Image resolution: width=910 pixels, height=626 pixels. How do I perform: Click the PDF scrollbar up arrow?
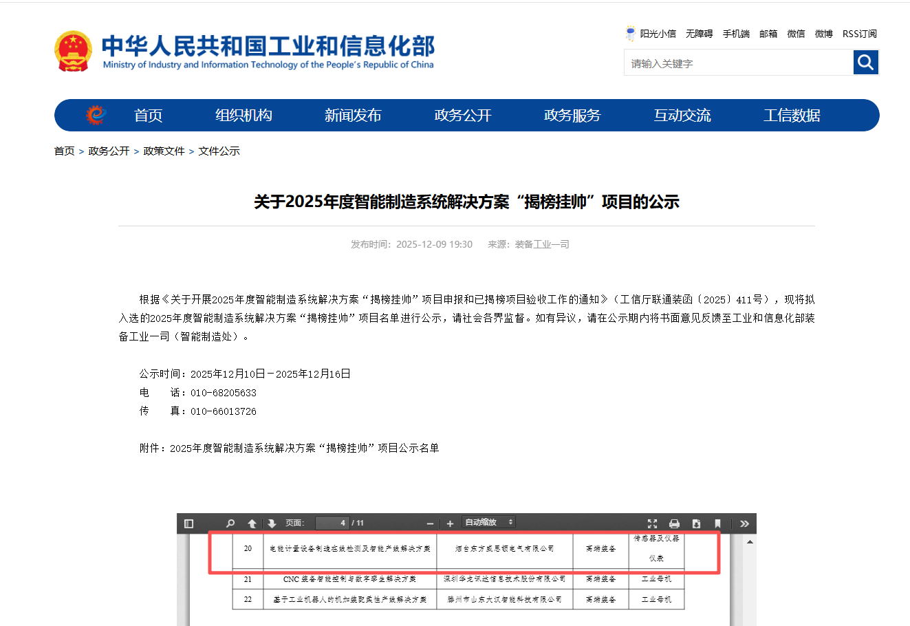(750, 542)
